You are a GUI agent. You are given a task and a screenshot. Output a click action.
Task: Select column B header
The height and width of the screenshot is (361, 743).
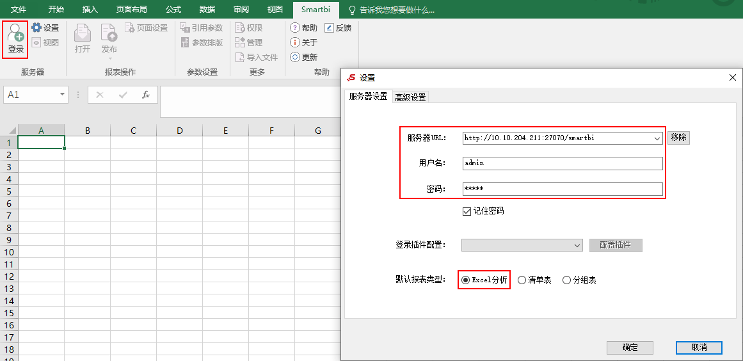[x=88, y=131]
